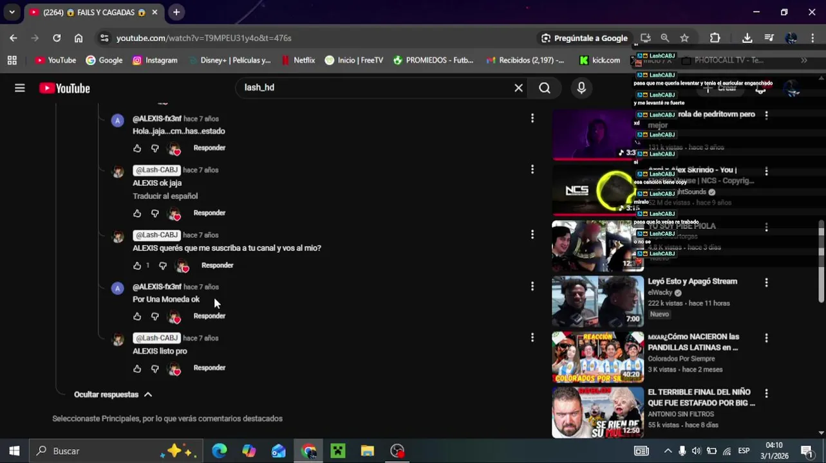Dislike the "Por Una Moneda ok" comment

[x=155, y=316]
